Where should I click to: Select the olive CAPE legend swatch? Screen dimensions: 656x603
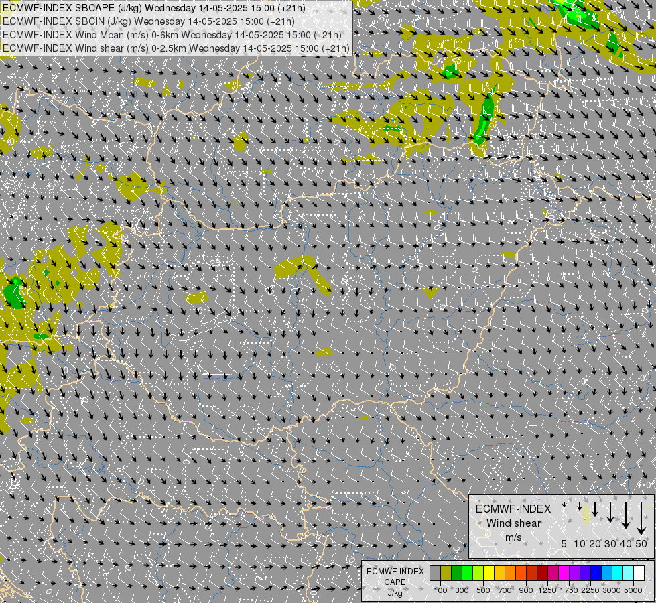coord(446,574)
